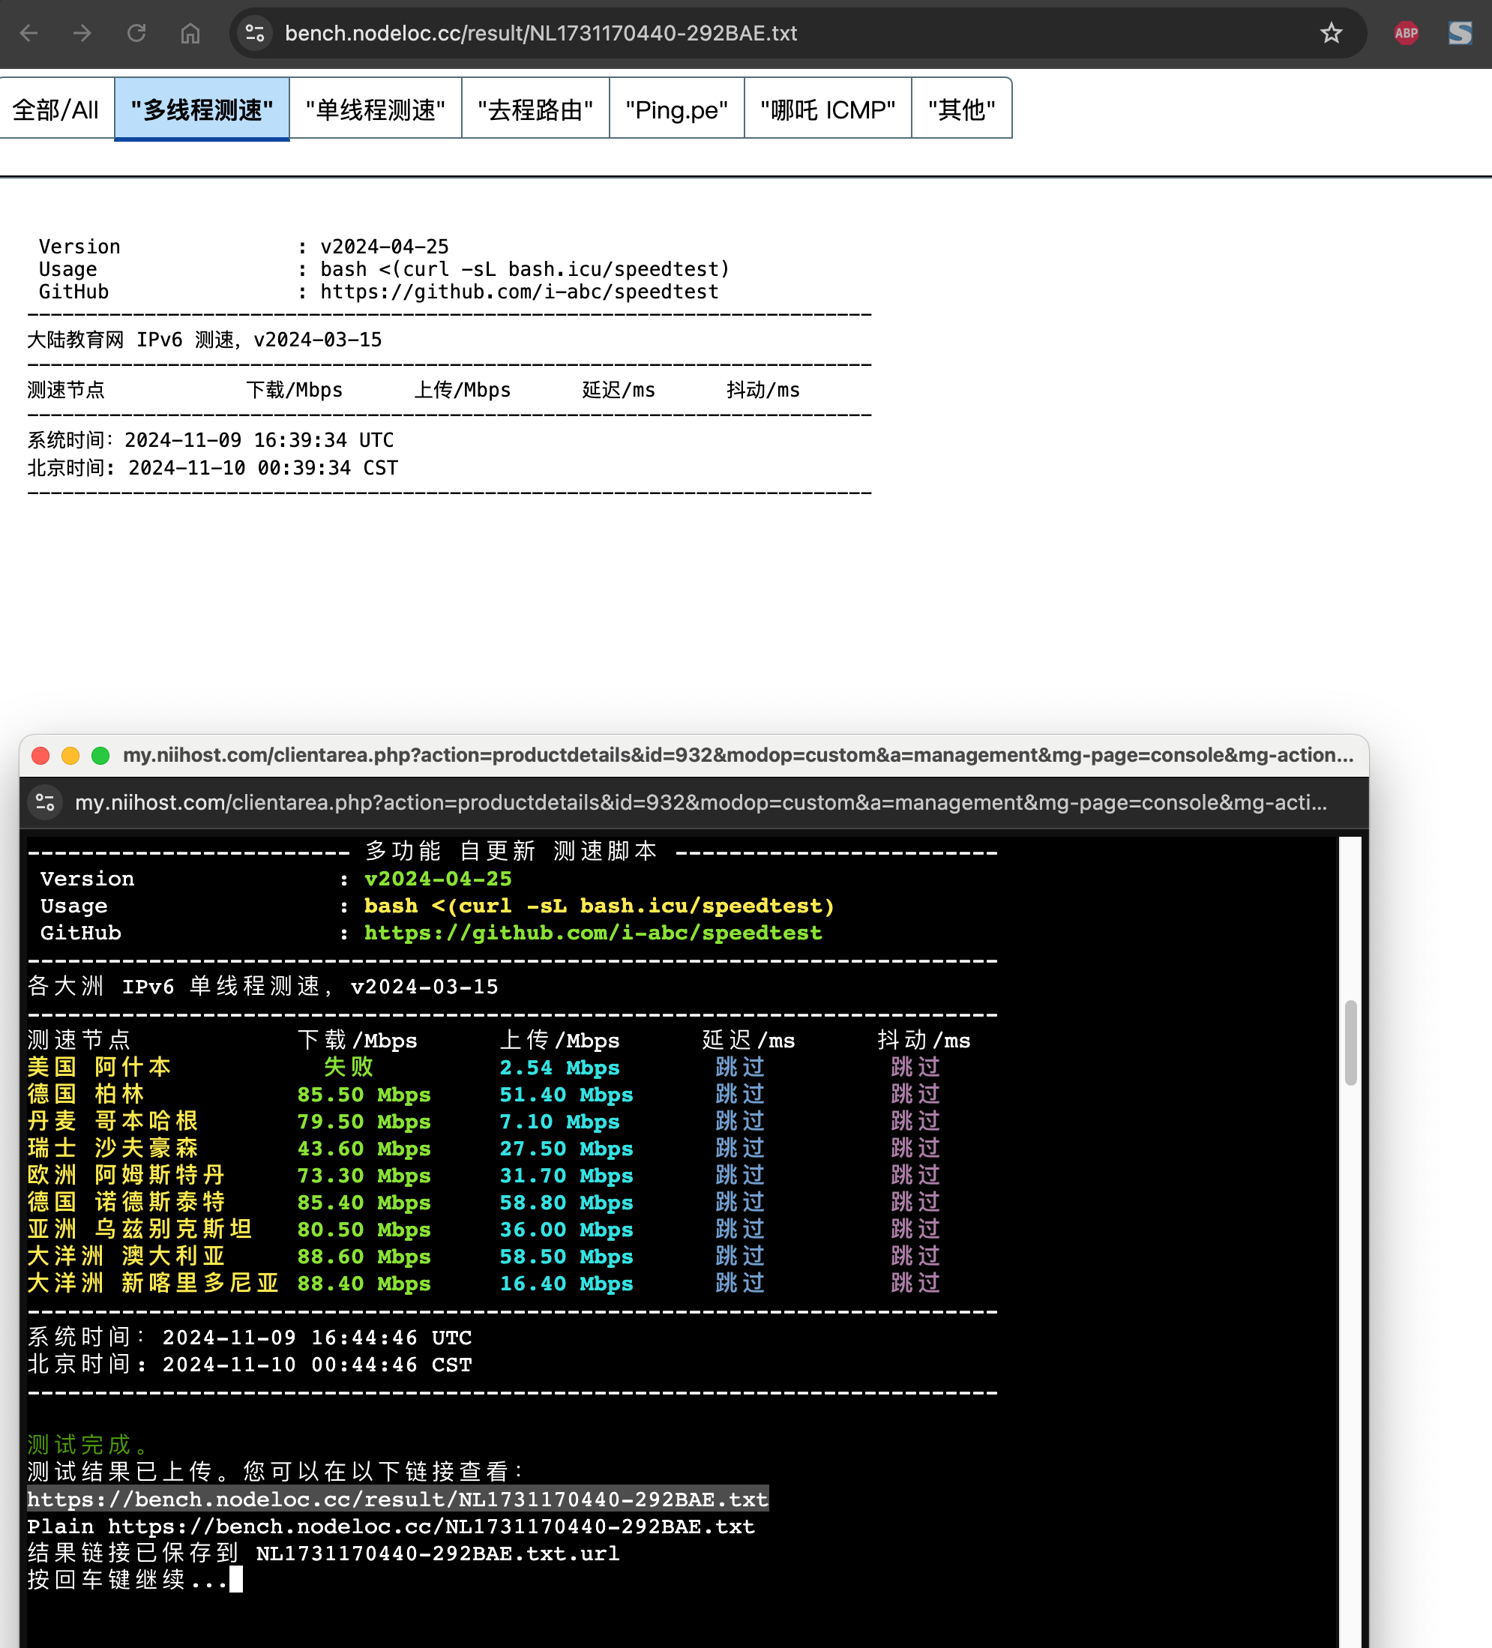The height and width of the screenshot is (1648, 1492).
Task: Click the 按回车键继续... prompt line
Action: (135, 1579)
